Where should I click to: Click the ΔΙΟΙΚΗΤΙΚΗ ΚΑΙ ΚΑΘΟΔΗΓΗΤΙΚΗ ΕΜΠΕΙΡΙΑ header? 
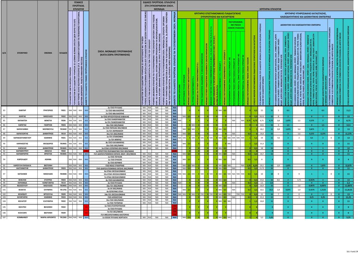click(300, 25)
